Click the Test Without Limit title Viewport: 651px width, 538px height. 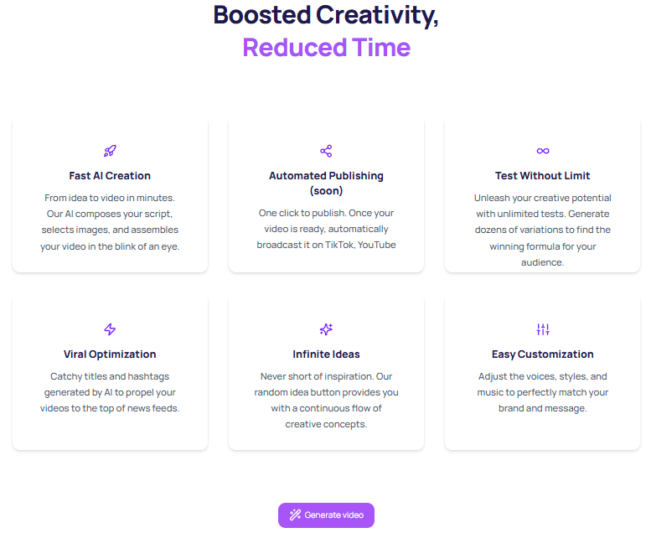pyautogui.click(x=543, y=176)
